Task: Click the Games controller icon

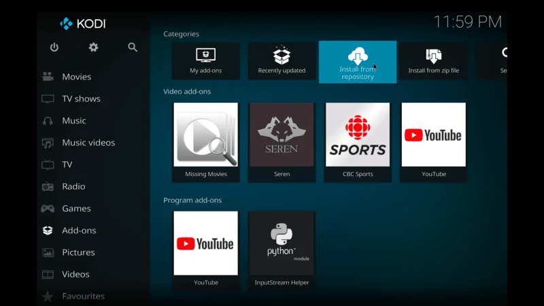Action: [x=48, y=209]
